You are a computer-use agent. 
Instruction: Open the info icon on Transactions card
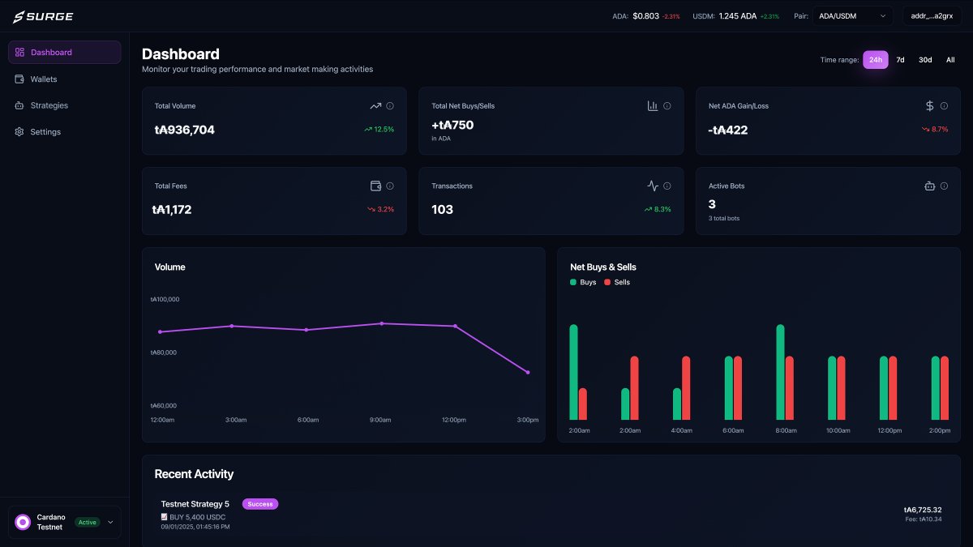(667, 186)
